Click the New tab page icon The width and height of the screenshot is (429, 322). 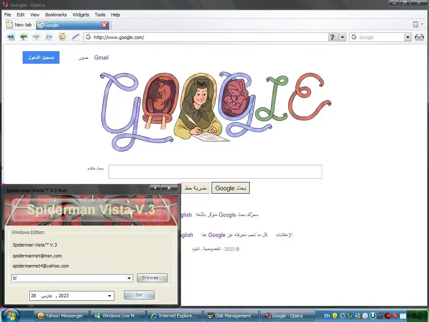pos(9,24)
